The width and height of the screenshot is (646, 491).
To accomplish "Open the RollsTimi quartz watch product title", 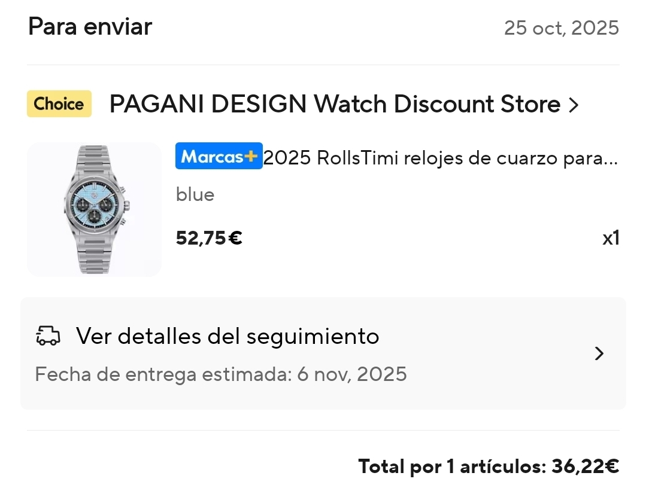I will tap(441, 157).
